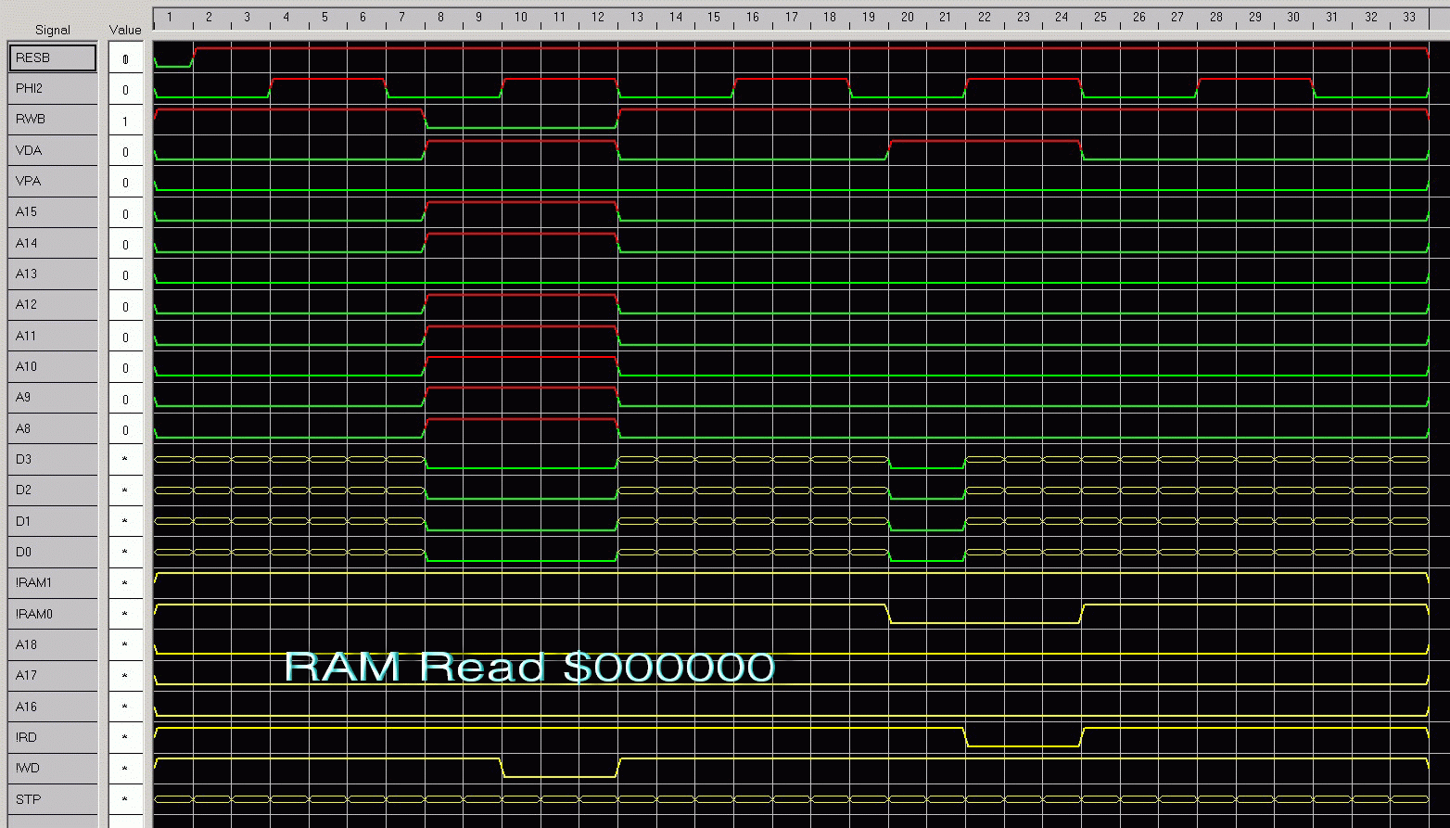This screenshot has height=828, width=1450.
Task: Select the D0 data signal label
Action: point(52,553)
